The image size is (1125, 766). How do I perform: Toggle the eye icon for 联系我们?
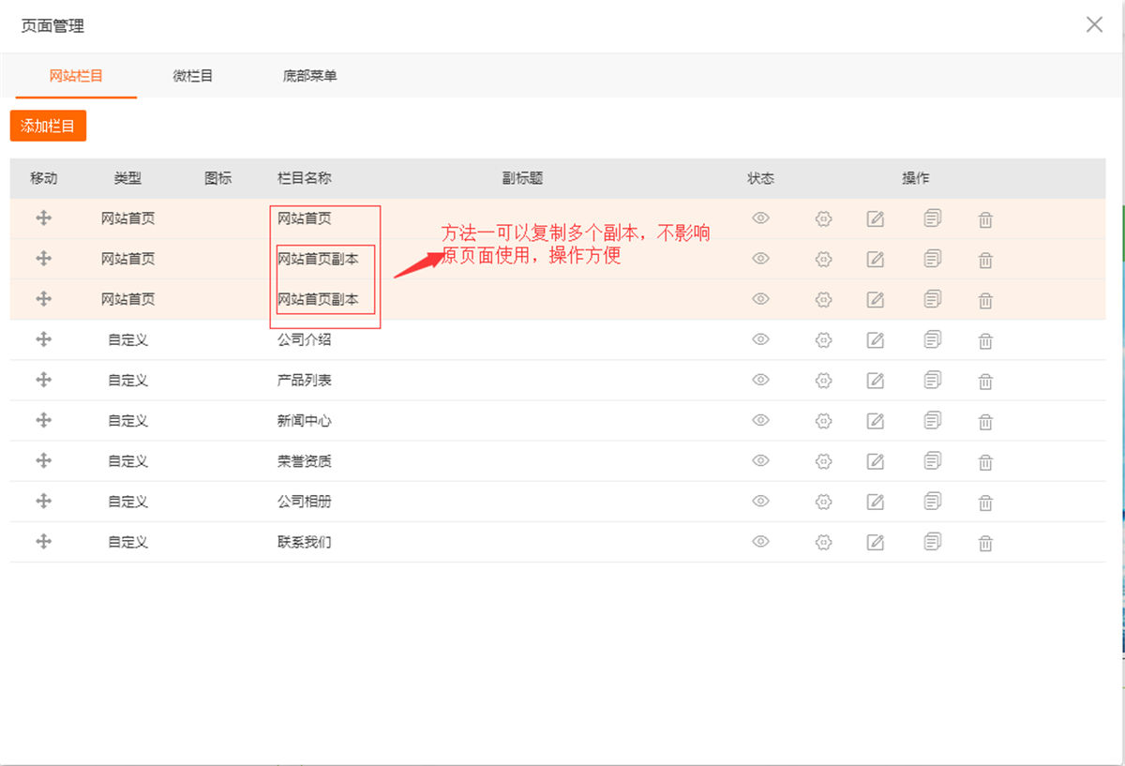[x=760, y=542]
